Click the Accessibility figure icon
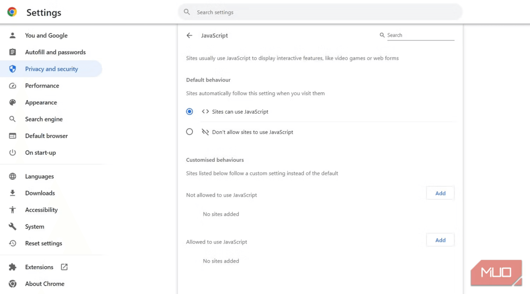This screenshot has height=294, width=530. (x=13, y=210)
